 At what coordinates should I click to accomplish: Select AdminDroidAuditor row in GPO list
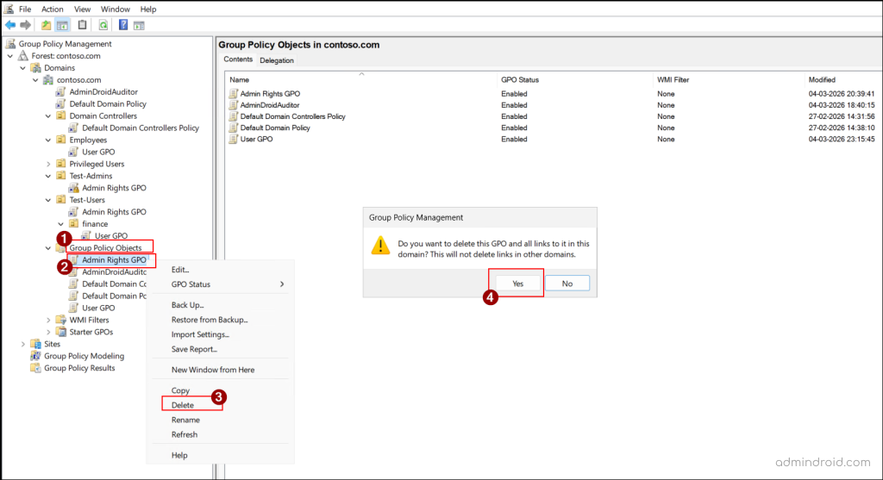click(270, 105)
